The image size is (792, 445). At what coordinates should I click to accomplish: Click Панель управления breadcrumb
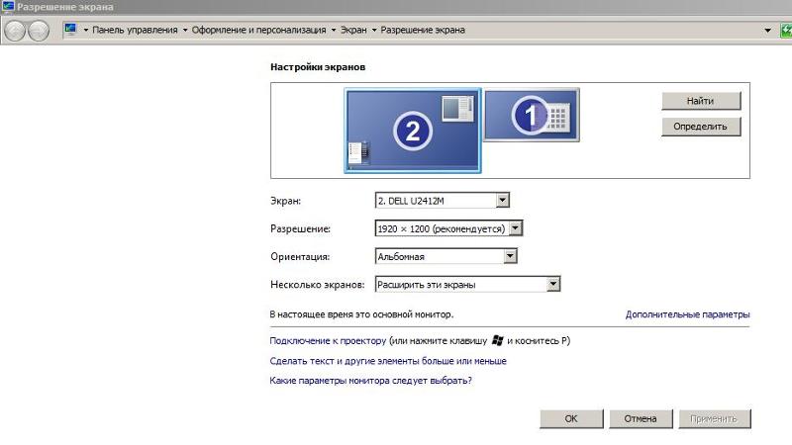tap(135, 30)
